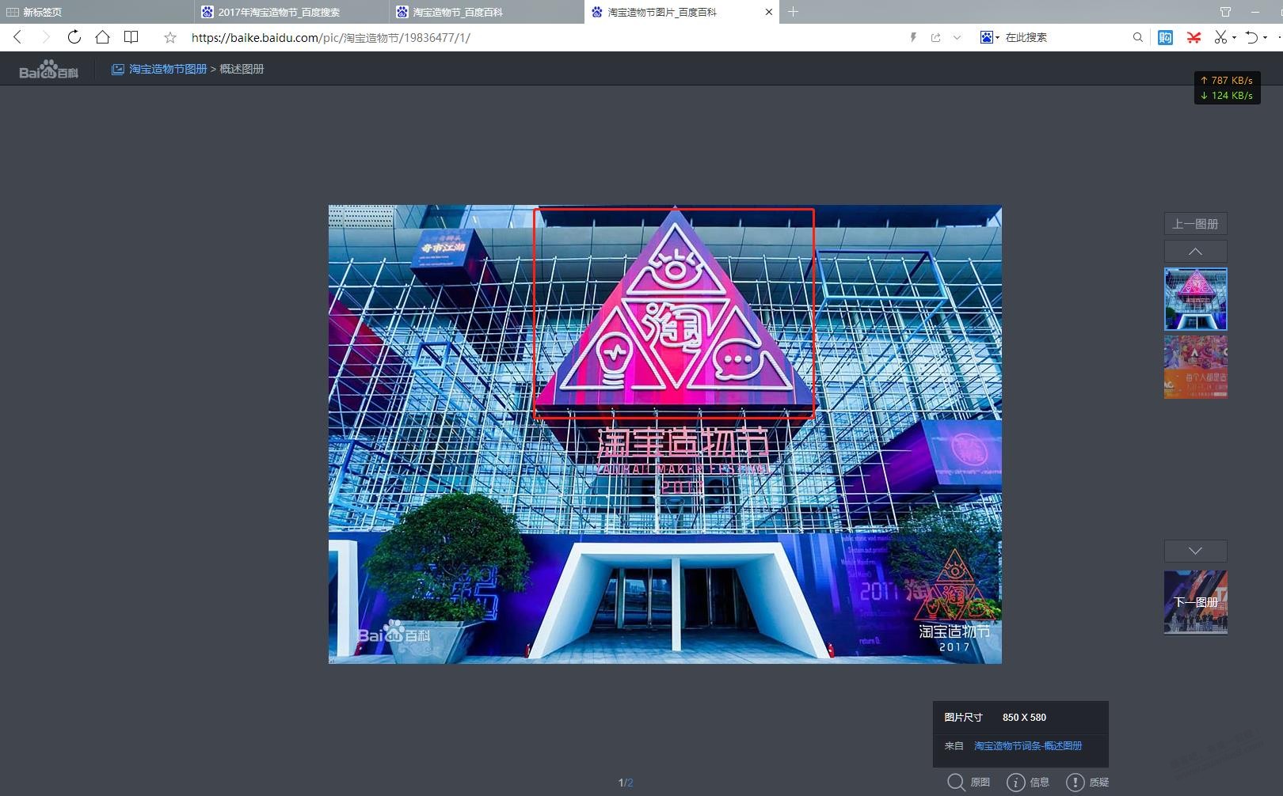The width and height of the screenshot is (1283, 796).
Task: Click the album icon beside 淘宝造物节图册
Action: pyautogui.click(x=117, y=69)
